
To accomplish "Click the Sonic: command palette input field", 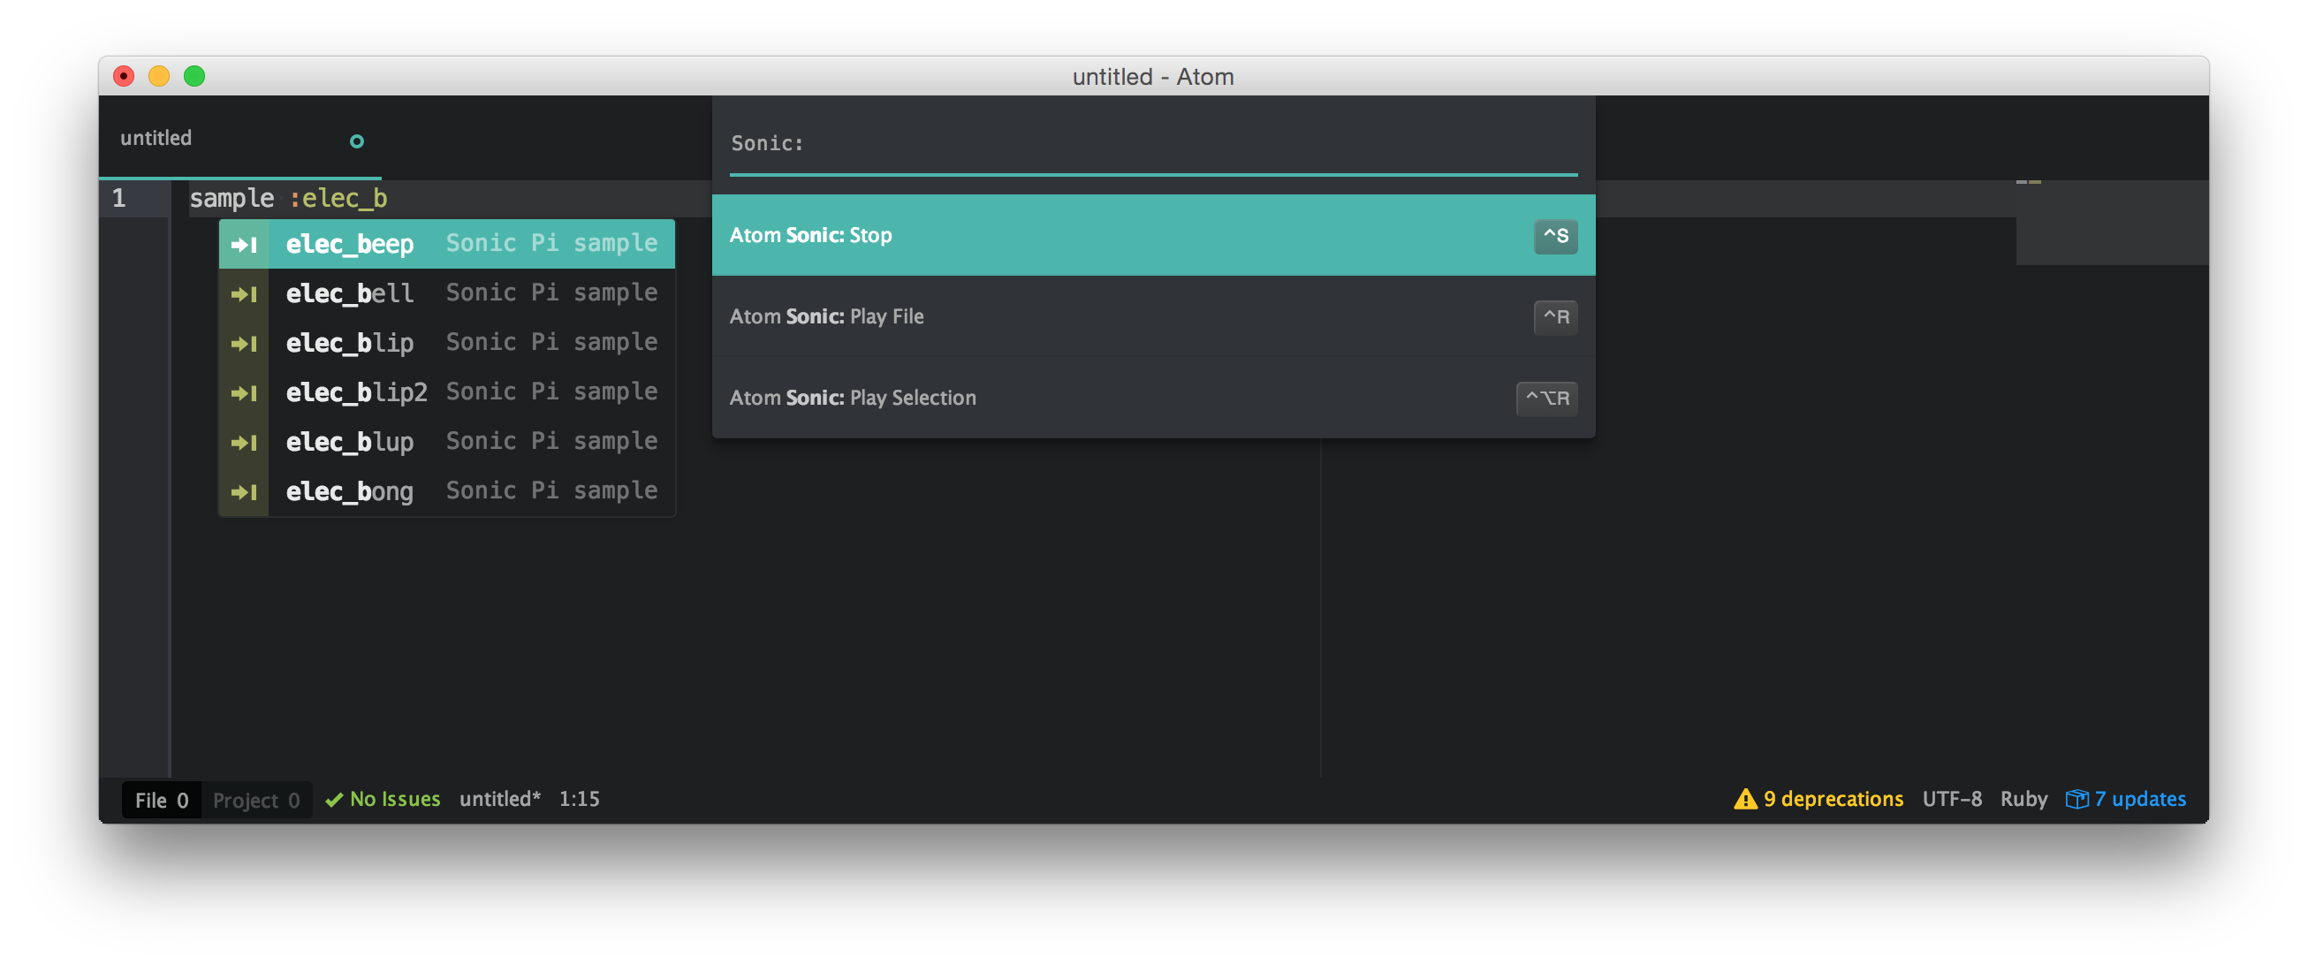I will pos(1152,143).
